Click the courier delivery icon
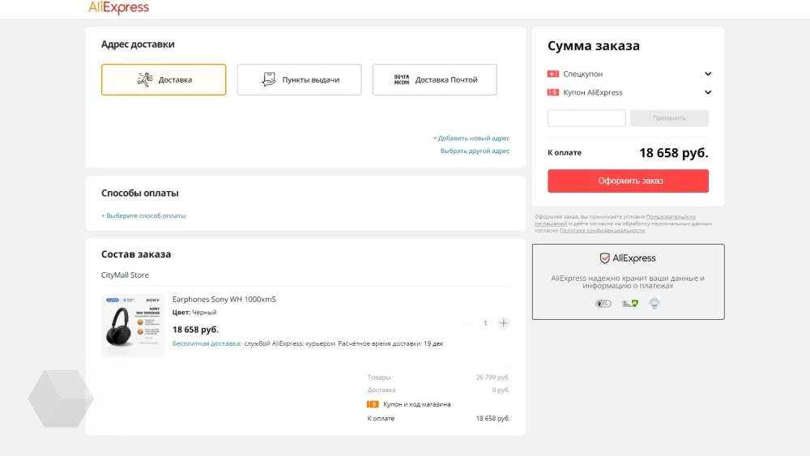 tap(145, 79)
